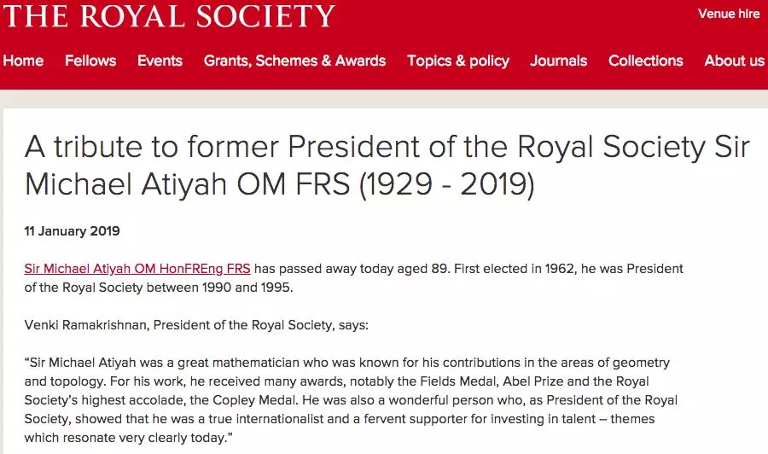768x454 pixels.
Task: Click The Royal Society logo
Action: point(169,15)
